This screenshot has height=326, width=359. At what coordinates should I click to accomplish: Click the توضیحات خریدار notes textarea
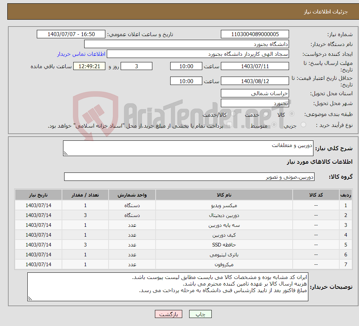click(x=168, y=287)
